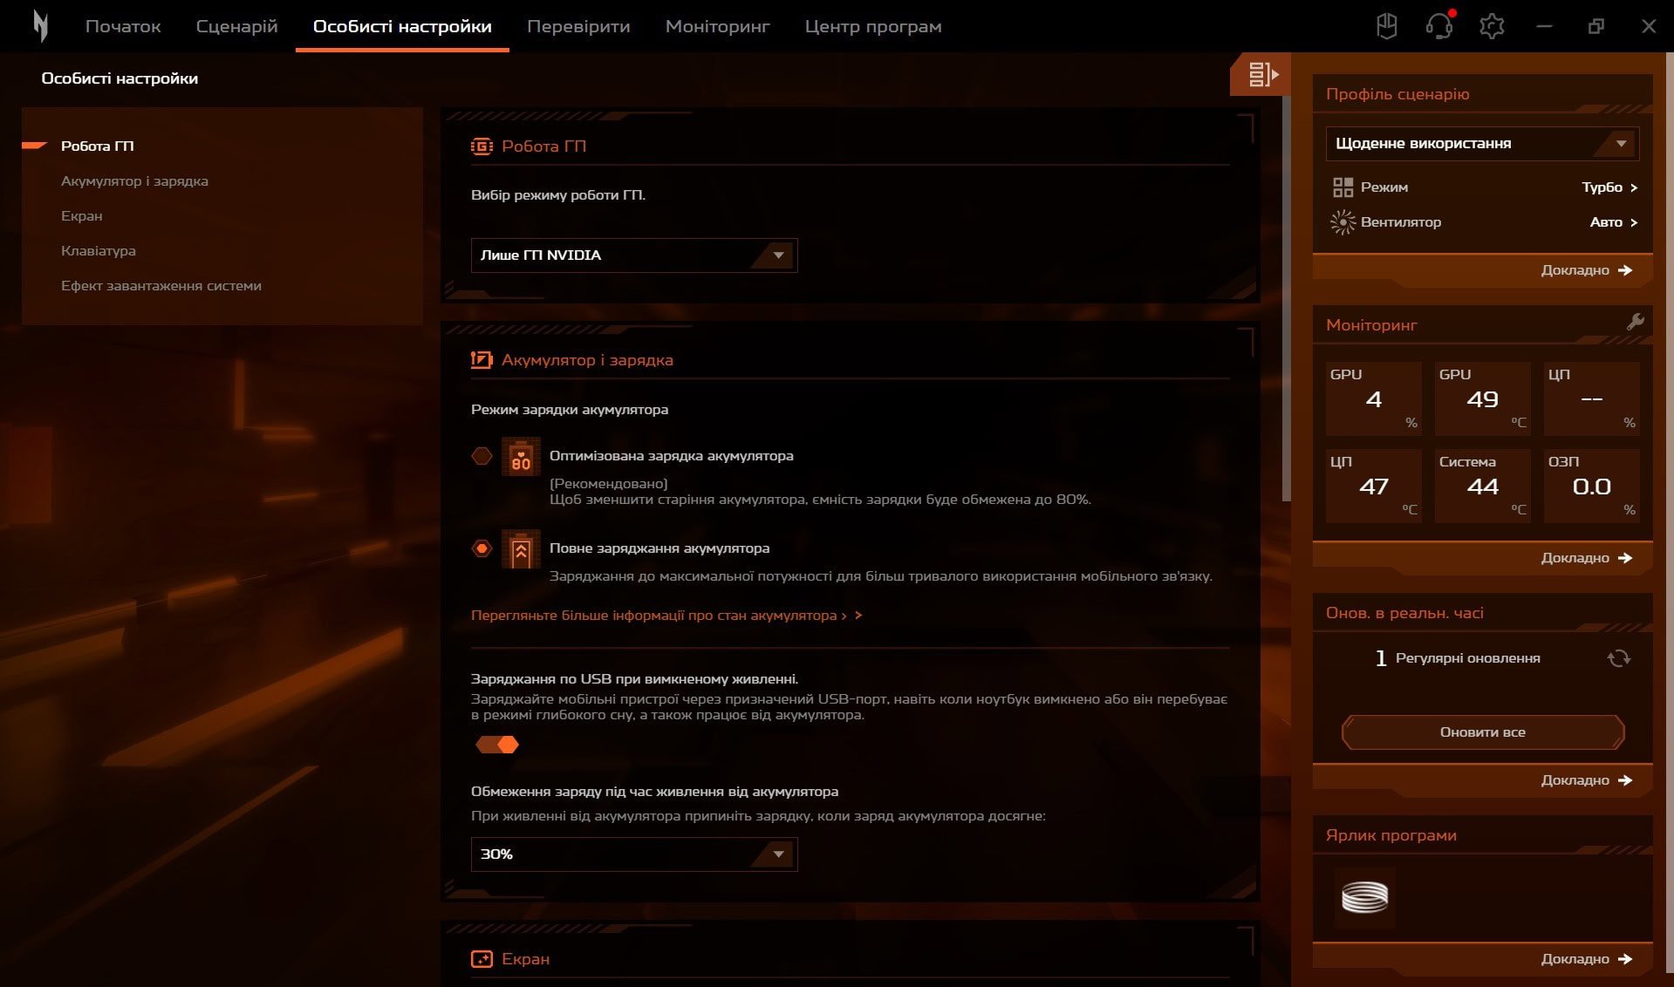Screen dimensions: 1674x987
Task: Select Оптимізована зарядка акумулятора radio button
Action: (x=482, y=456)
